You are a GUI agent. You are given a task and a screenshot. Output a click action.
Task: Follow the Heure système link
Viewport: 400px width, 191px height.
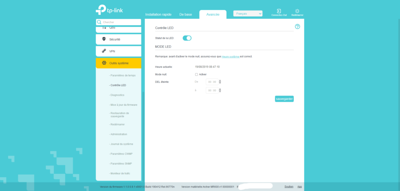pyautogui.click(x=230, y=57)
